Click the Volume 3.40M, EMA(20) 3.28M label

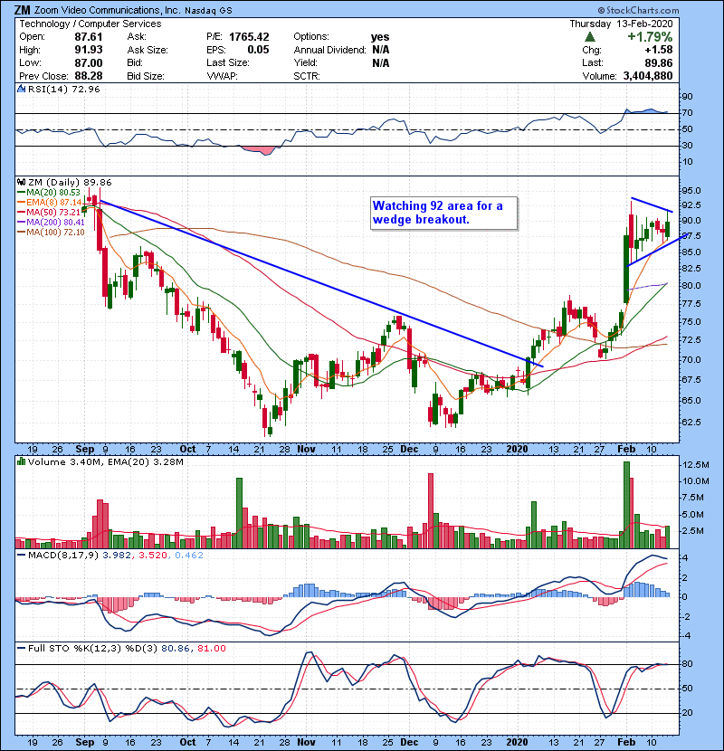tap(105, 461)
